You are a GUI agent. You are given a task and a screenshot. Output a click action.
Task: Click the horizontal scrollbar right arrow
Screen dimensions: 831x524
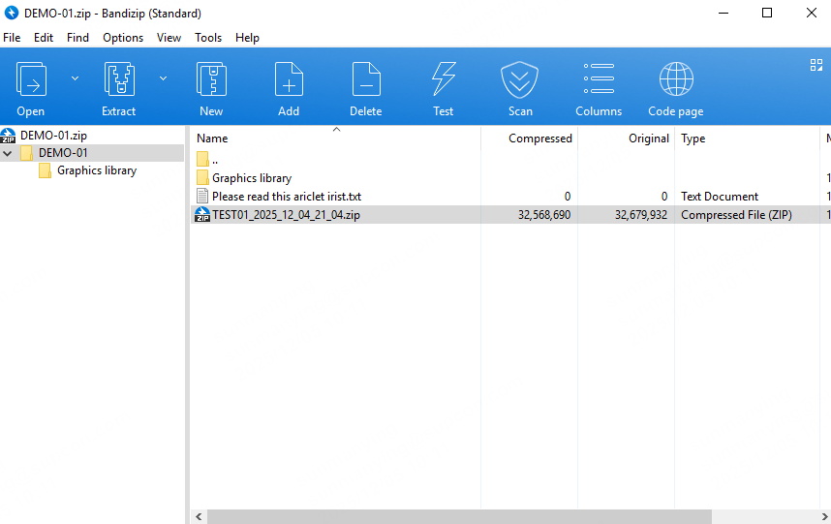click(823, 516)
